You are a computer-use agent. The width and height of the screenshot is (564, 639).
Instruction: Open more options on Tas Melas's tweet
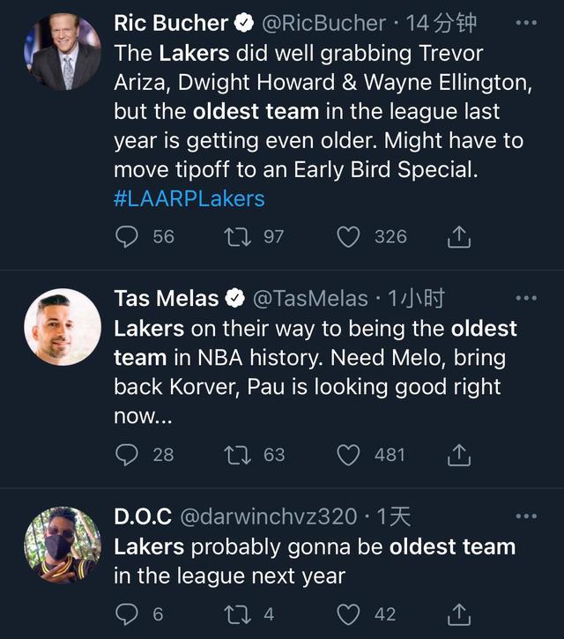coord(525,299)
